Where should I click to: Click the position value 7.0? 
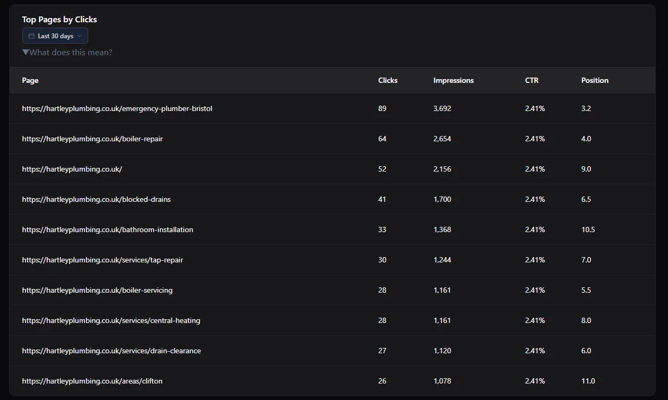pyautogui.click(x=586, y=260)
